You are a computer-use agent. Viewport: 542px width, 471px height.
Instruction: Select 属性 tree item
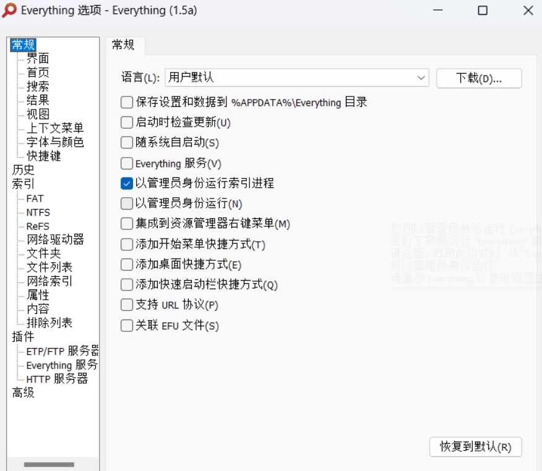tap(38, 295)
